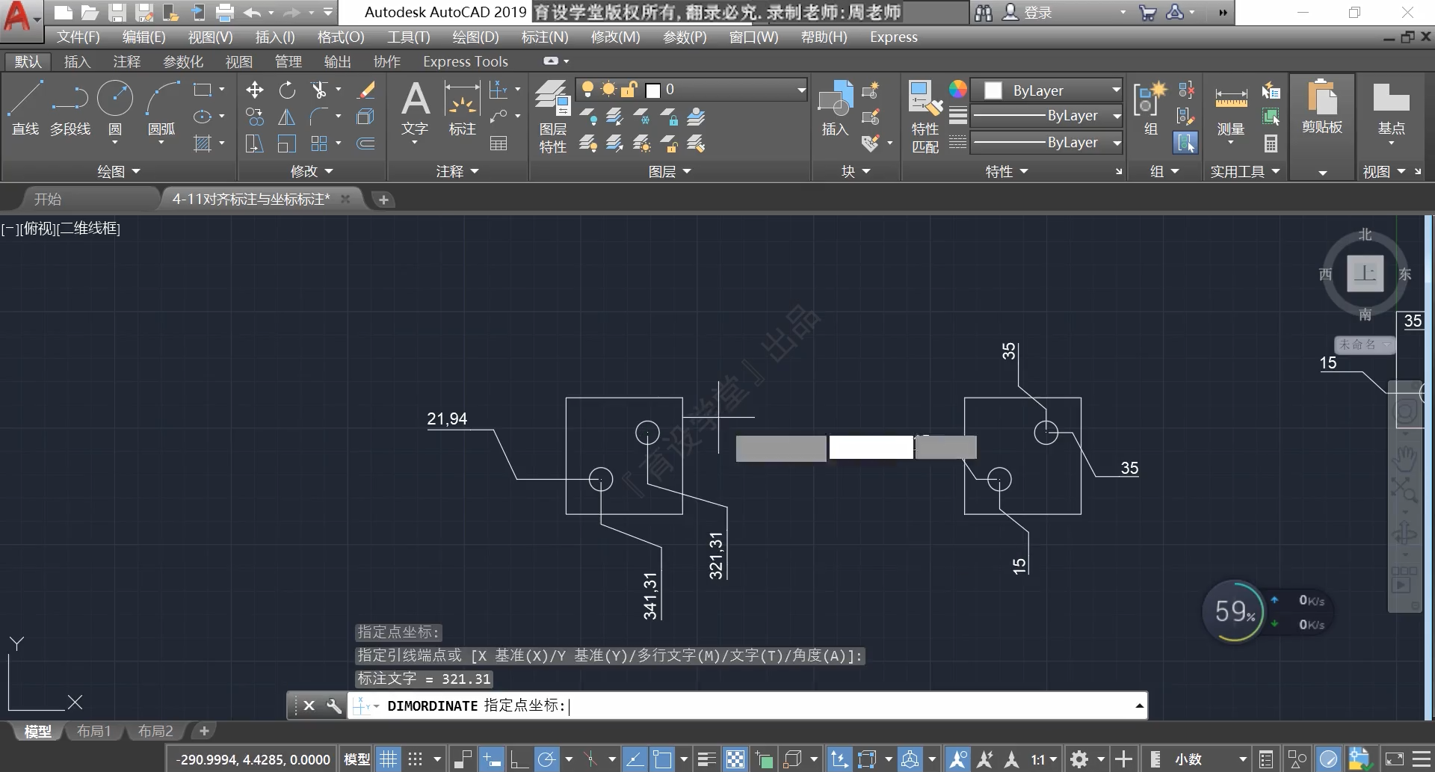Click the Erase tool icon
Viewport: 1435px width, 772px height.
tap(365, 90)
